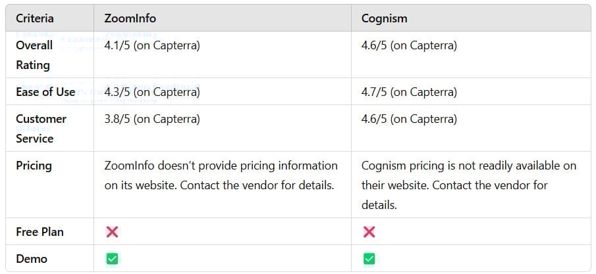Select the ZoomInfo column header
596x274 pixels.
coord(130,18)
